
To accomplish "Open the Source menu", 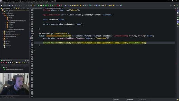I will 10,3.
